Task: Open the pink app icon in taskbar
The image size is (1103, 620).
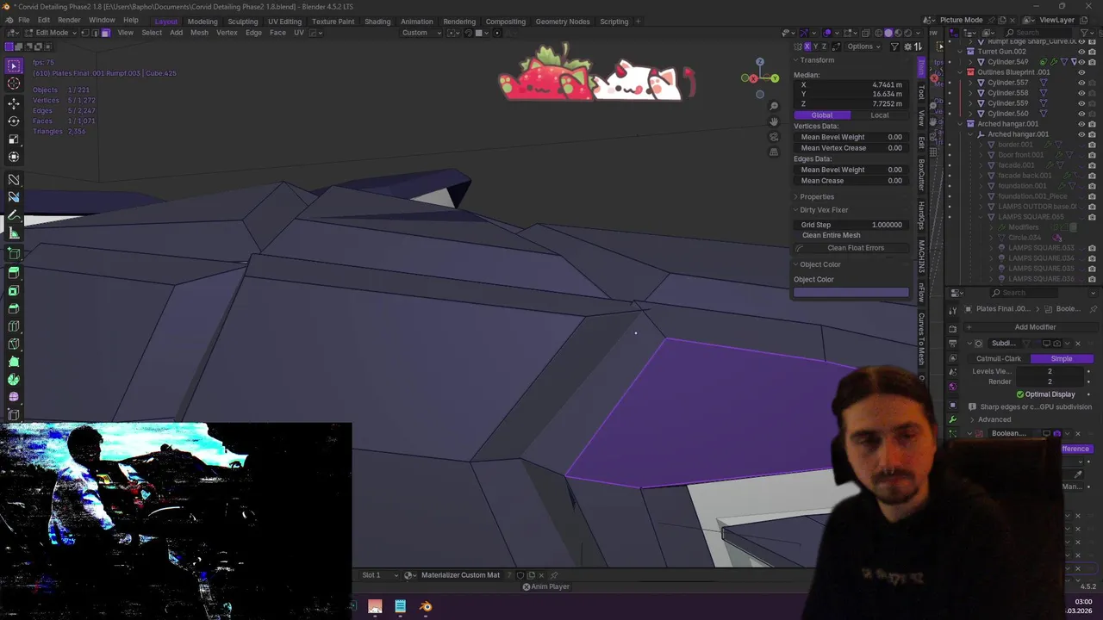Action: pos(375,607)
